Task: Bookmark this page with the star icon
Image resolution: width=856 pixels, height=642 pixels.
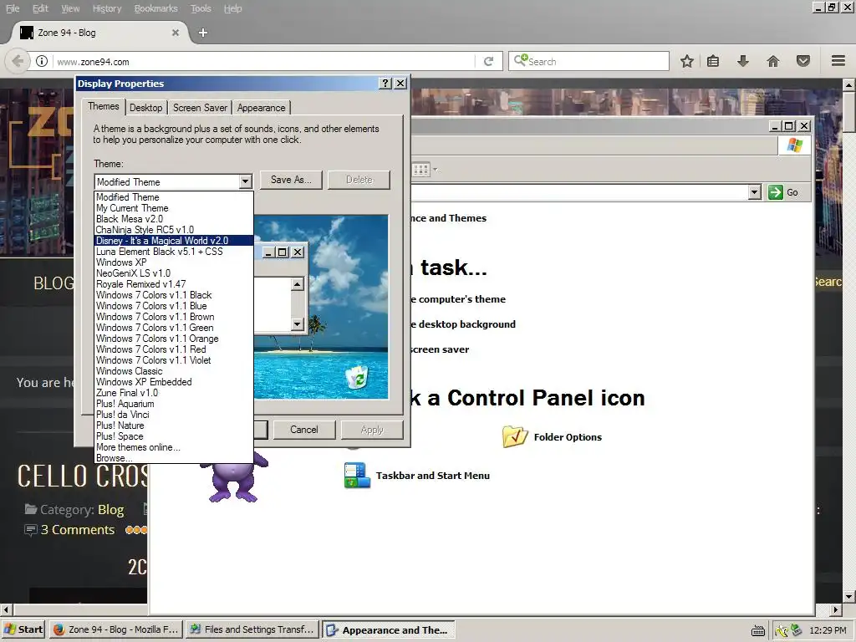Action: click(x=687, y=61)
